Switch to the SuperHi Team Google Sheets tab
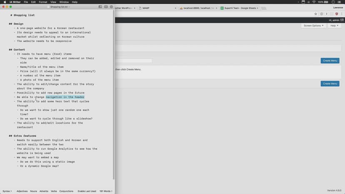The height and width of the screenshot is (194, 345). [x=239, y=8]
